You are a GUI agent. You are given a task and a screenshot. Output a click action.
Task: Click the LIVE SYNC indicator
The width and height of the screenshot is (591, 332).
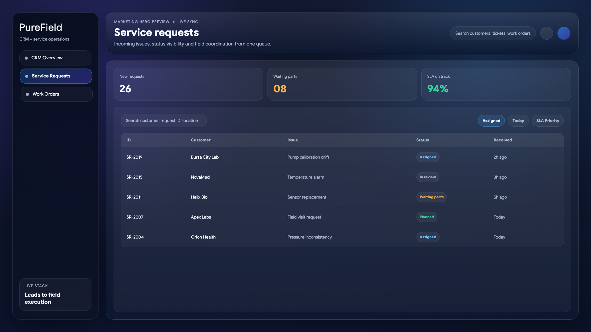click(185, 22)
